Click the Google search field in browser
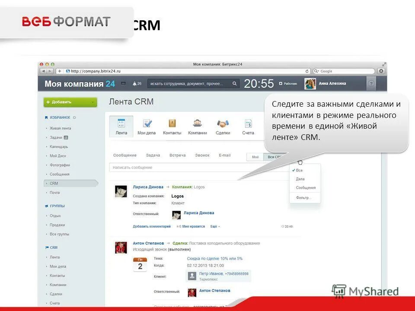The image size is (415, 311). click(x=344, y=71)
